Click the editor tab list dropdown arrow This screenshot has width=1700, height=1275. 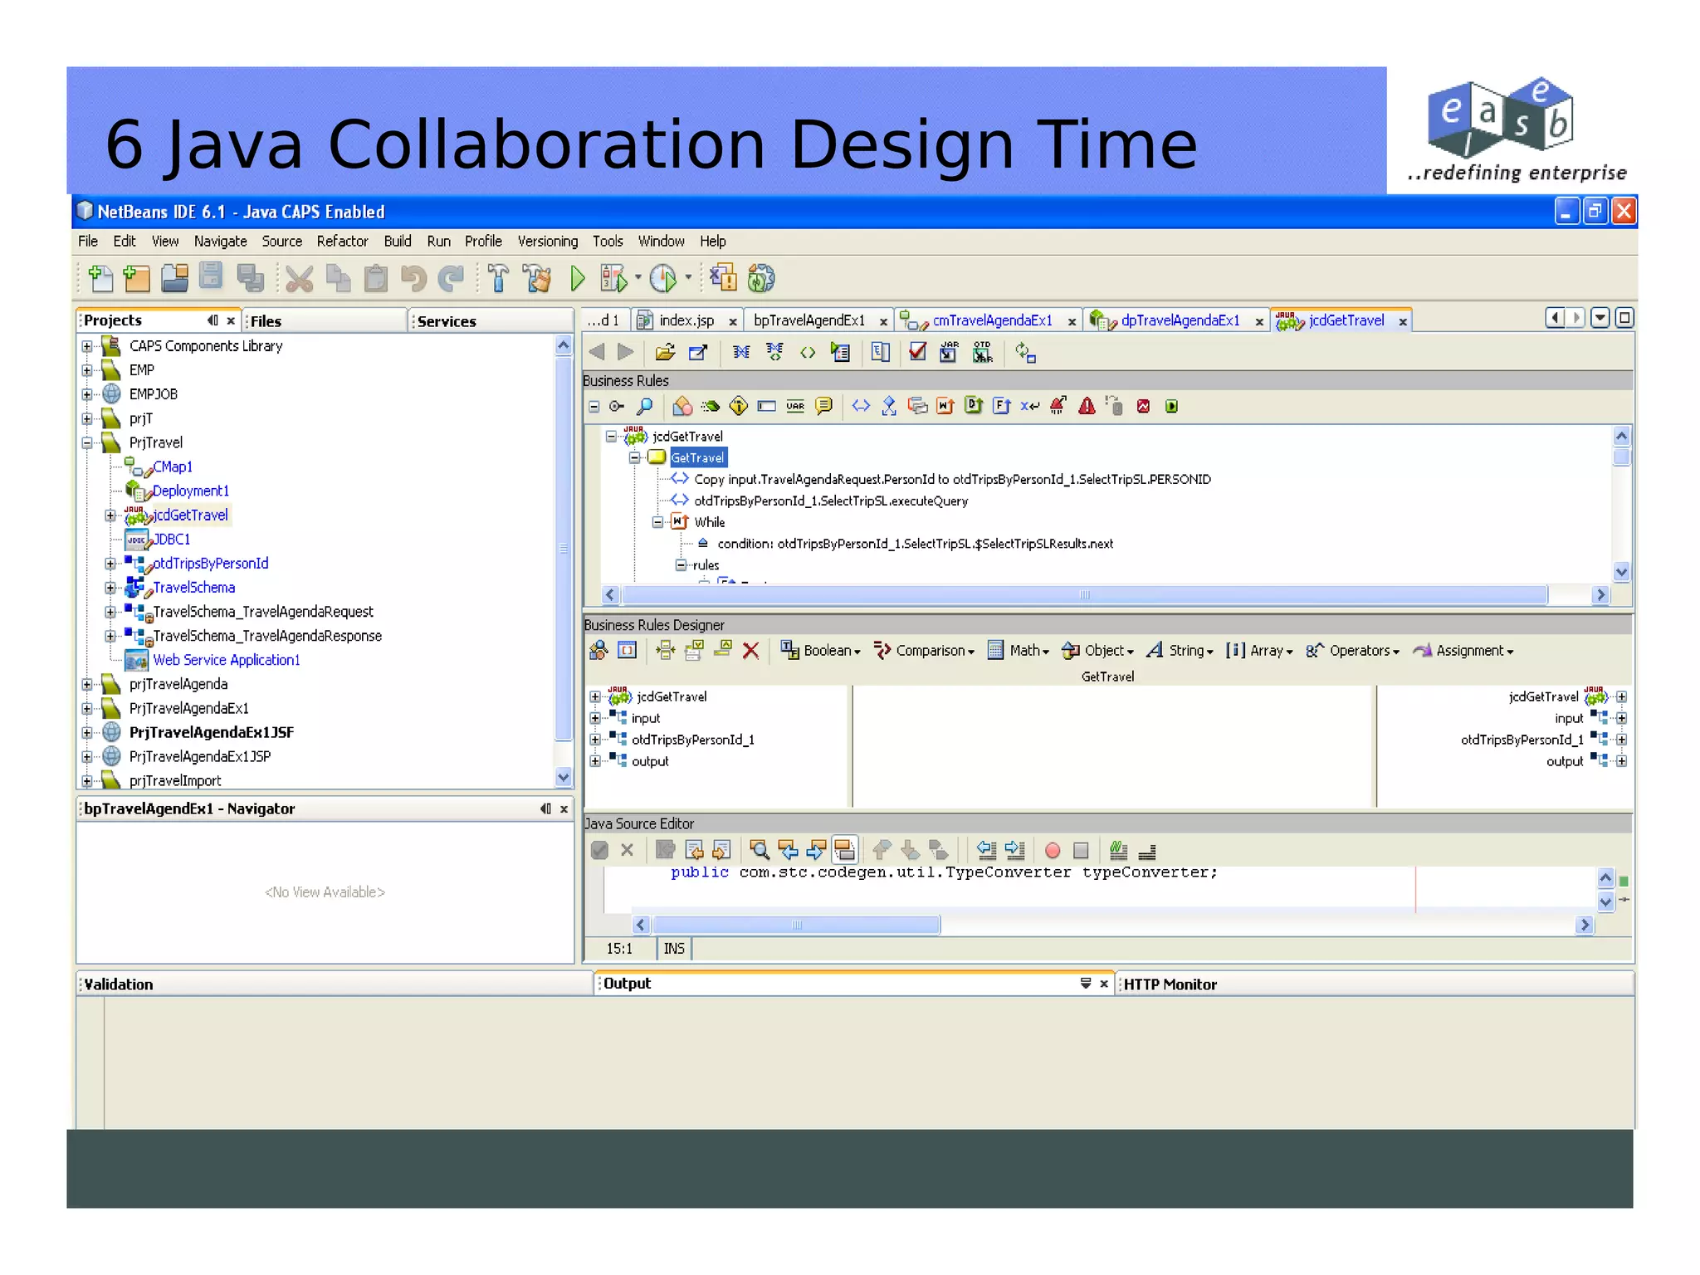1600,318
